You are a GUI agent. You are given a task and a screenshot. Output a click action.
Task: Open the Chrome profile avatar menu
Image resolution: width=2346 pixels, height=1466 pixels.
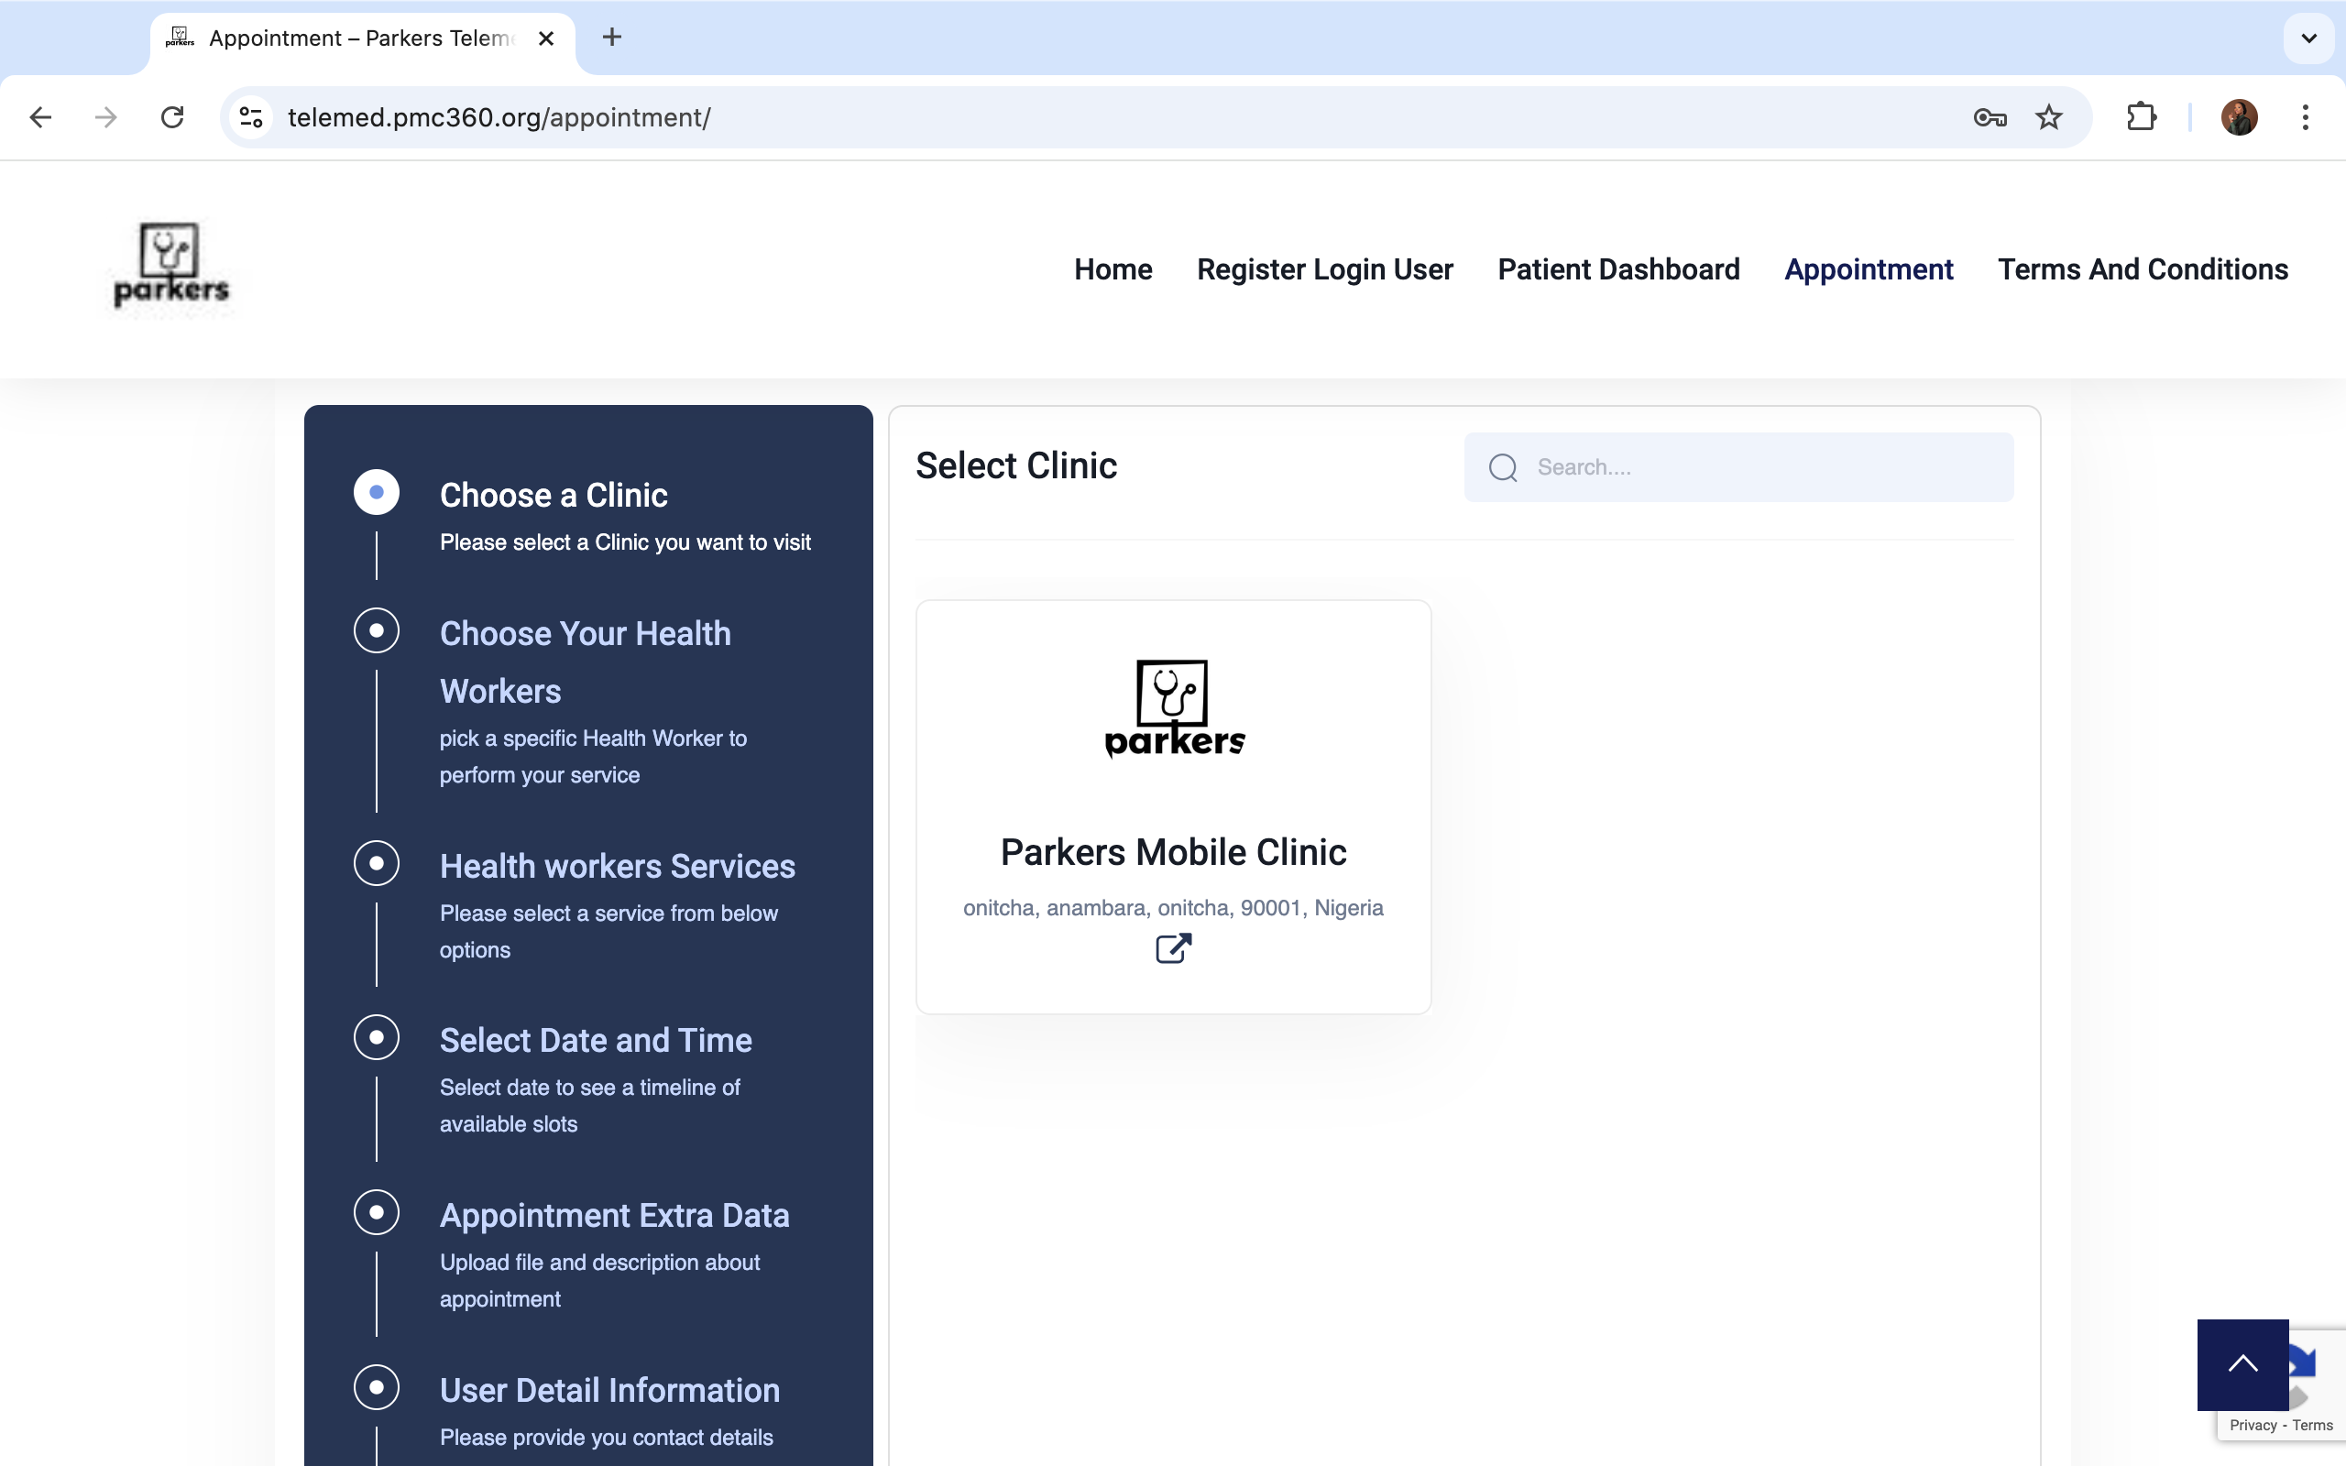[x=2239, y=117]
